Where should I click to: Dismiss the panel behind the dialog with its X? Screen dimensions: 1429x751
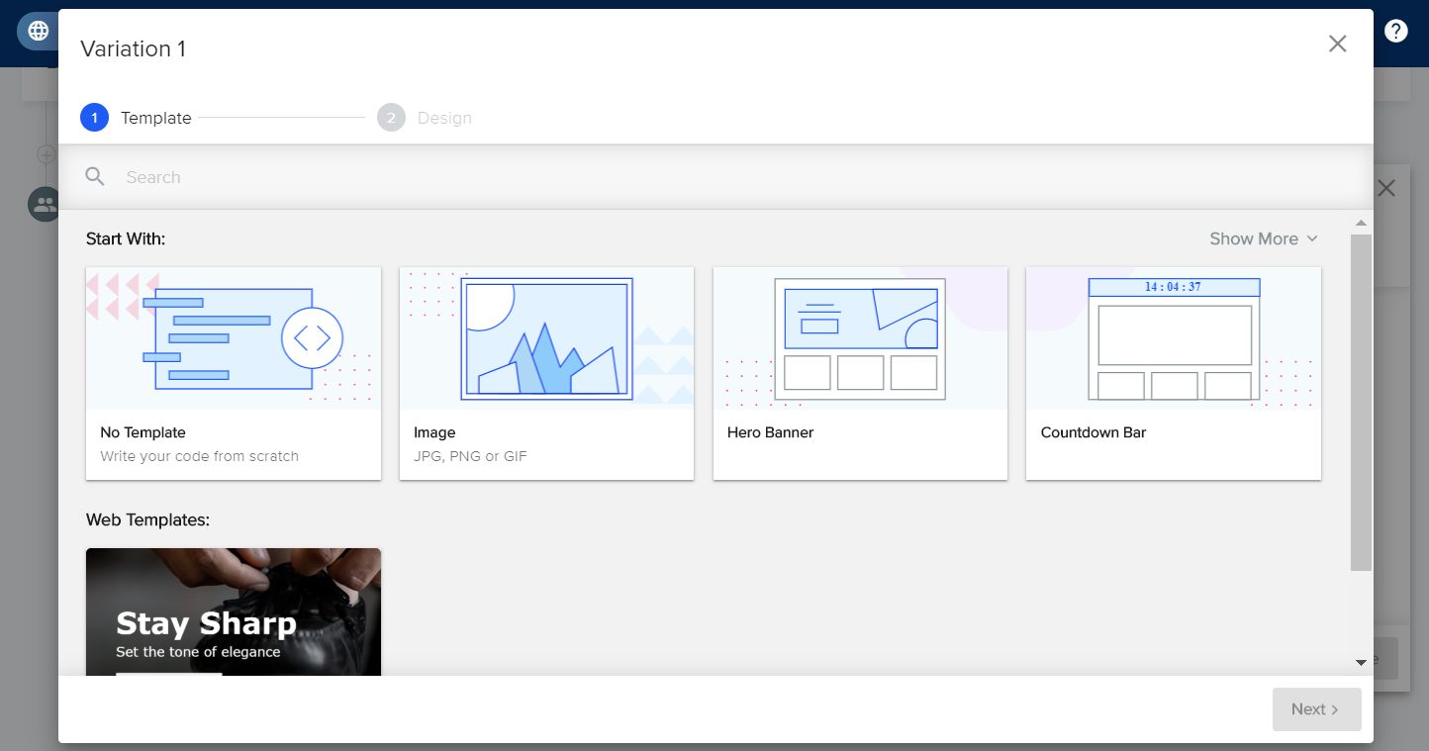pos(1385,188)
